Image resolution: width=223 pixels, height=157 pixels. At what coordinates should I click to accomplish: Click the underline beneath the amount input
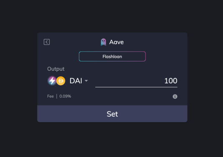click(136, 87)
